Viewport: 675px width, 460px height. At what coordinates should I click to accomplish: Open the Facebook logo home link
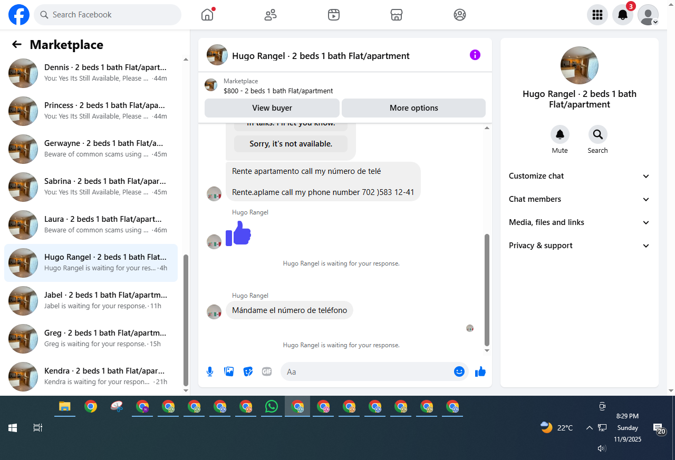pyautogui.click(x=19, y=15)
